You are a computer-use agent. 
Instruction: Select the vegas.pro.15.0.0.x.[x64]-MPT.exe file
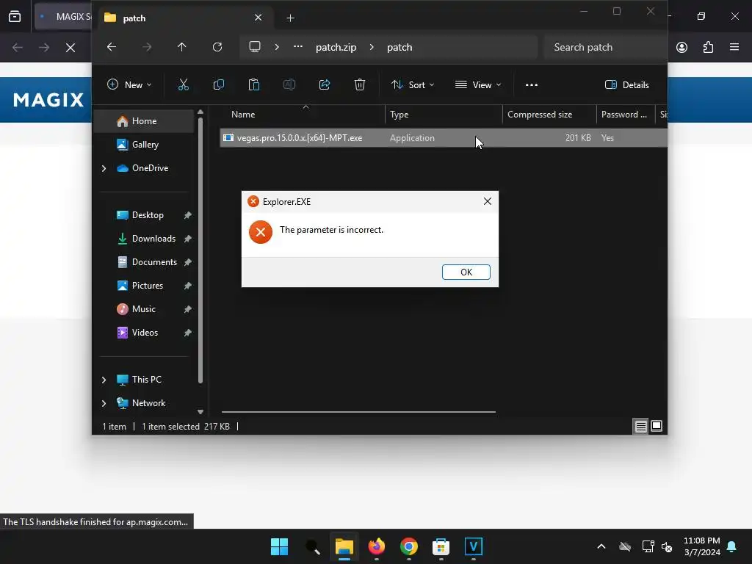(x=443, y=137)
